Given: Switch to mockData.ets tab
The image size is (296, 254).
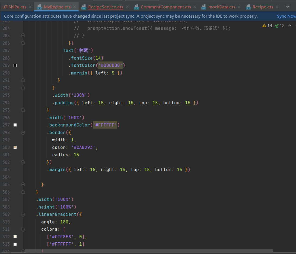Looking at the screenshot, I should click(222, 7).
